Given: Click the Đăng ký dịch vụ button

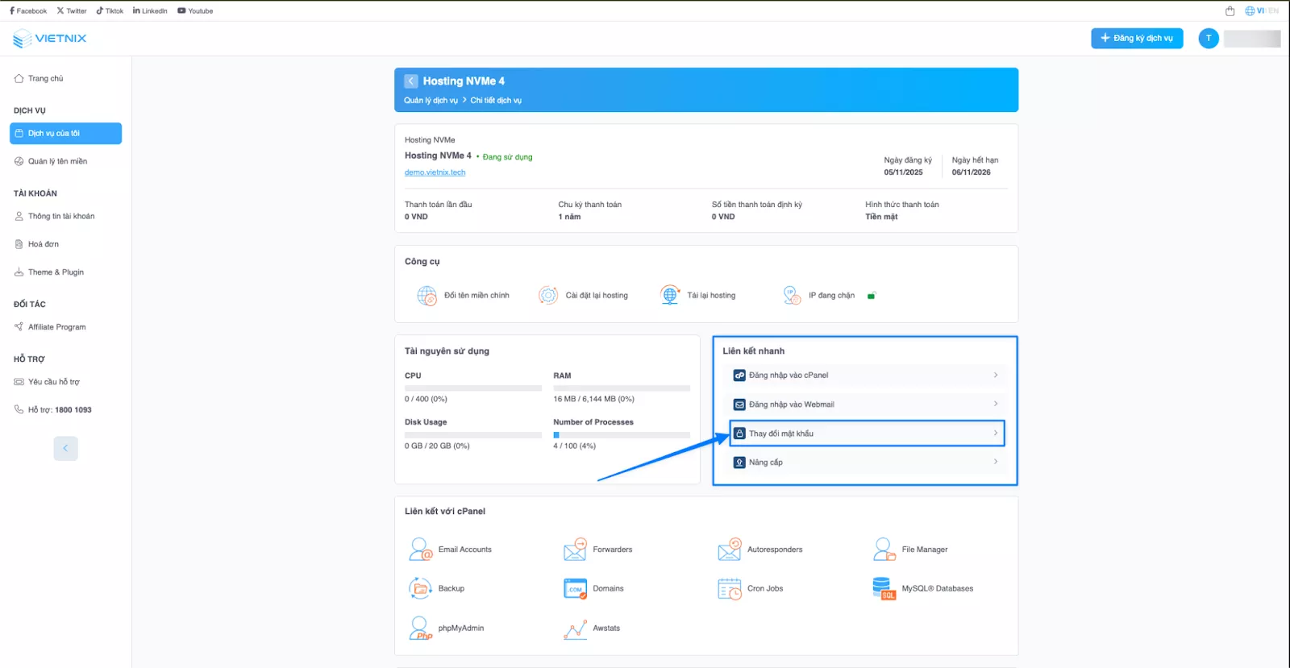Looking at the screenshot, I should click(x=1136, y=39).
